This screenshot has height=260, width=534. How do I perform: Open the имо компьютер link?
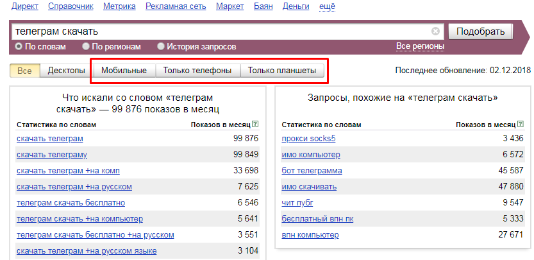[x=311, y=155]
